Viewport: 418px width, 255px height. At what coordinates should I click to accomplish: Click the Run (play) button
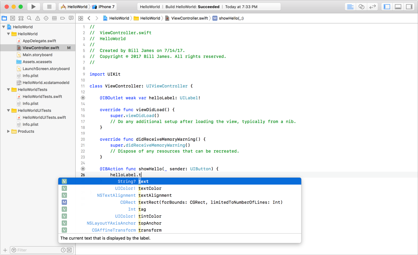33,7
